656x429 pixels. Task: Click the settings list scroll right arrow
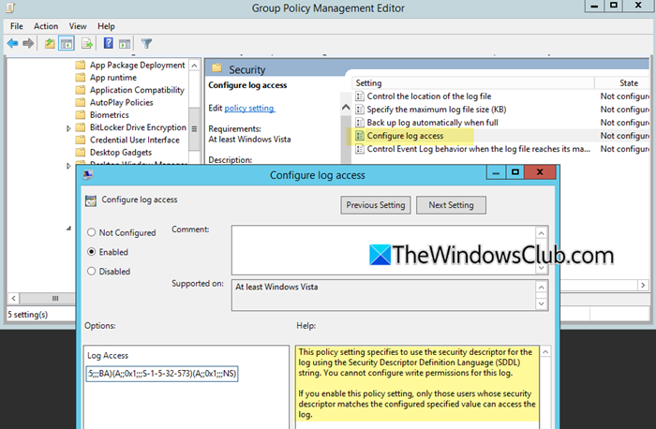click(x=643, y=285)
